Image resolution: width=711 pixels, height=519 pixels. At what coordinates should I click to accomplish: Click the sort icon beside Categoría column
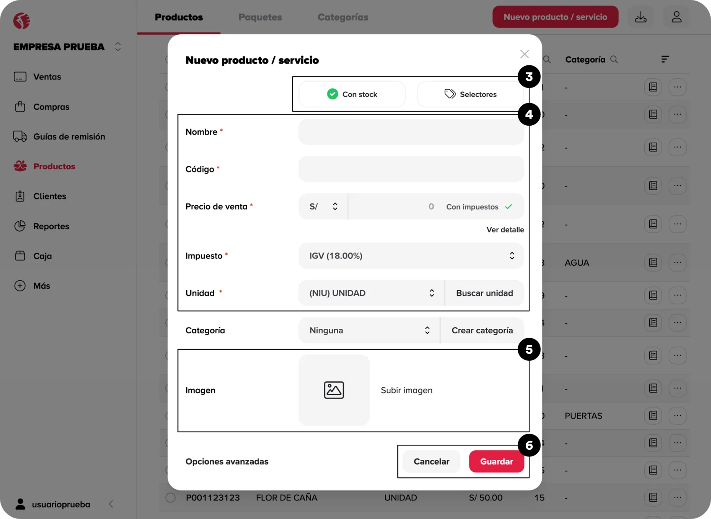pyautogui.click(x=665, y=59)
